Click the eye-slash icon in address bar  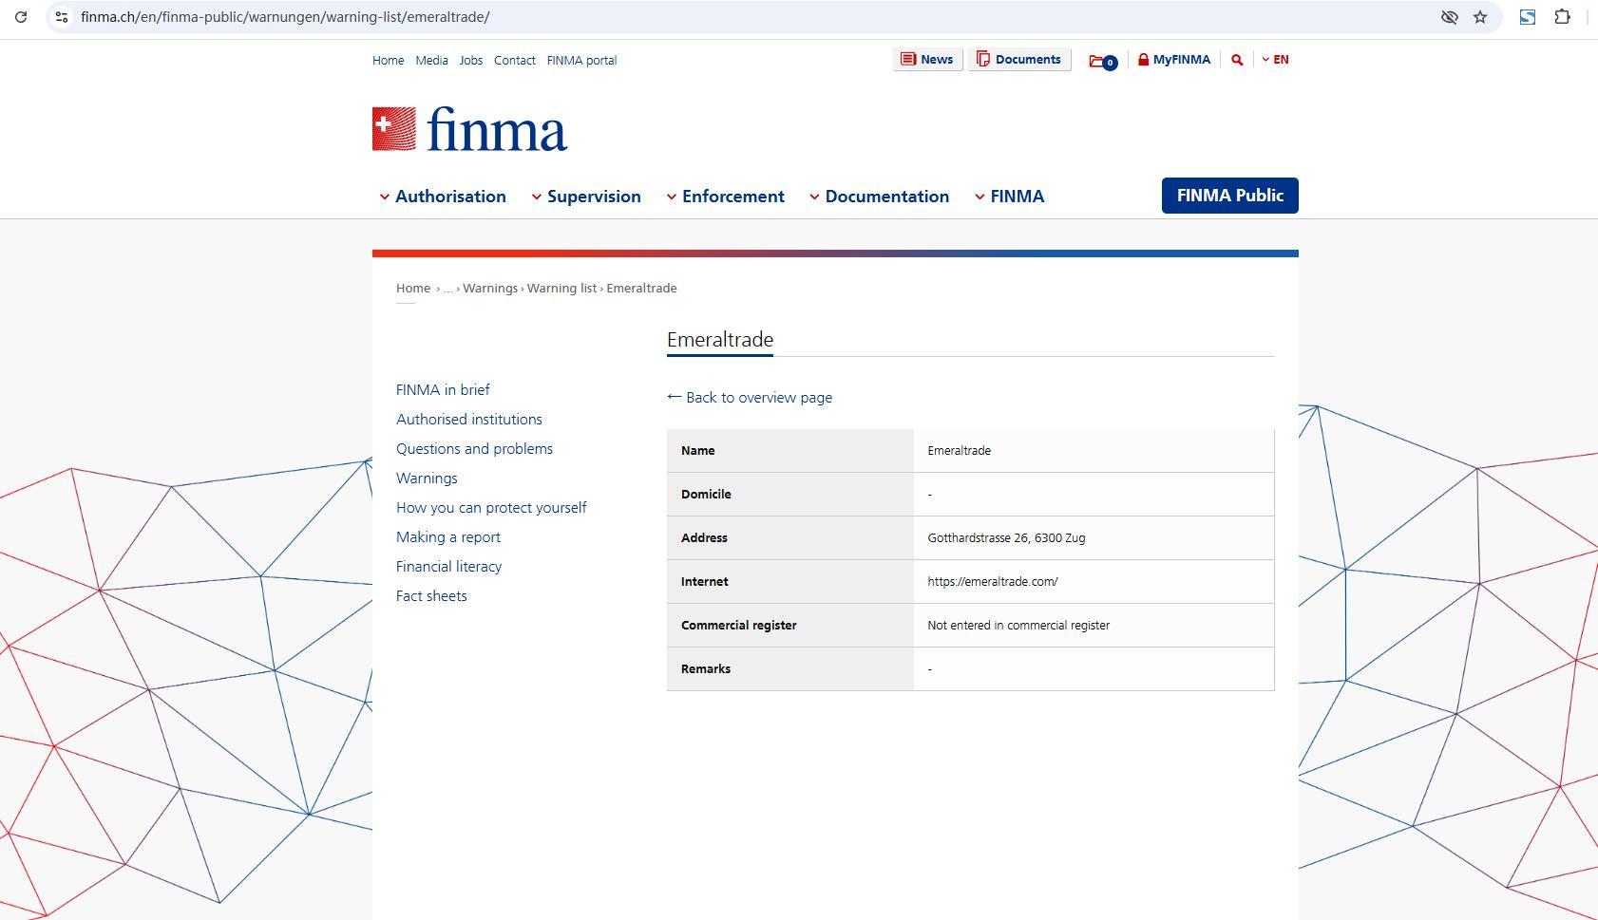1449,17
